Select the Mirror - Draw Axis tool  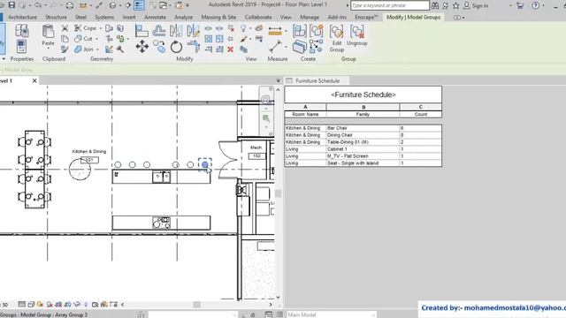193,31
